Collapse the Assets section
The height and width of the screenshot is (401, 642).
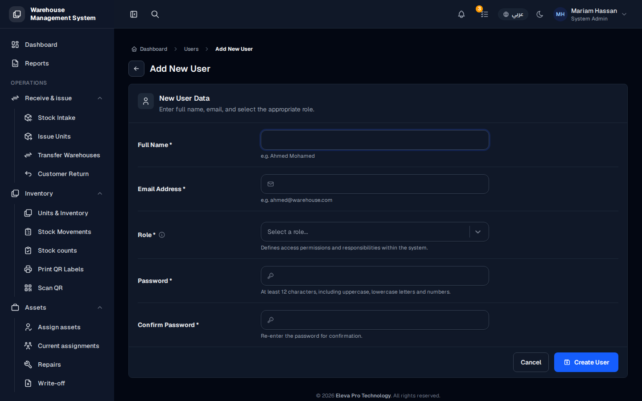tap(57, 307)
